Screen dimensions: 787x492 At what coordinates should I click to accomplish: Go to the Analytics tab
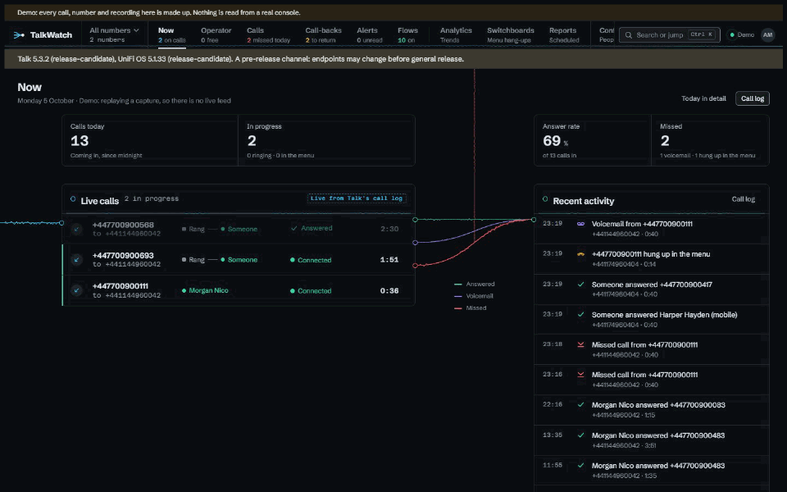(x=456, y=34)
